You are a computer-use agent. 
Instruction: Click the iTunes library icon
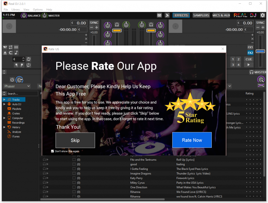click(x=9, y=136)
